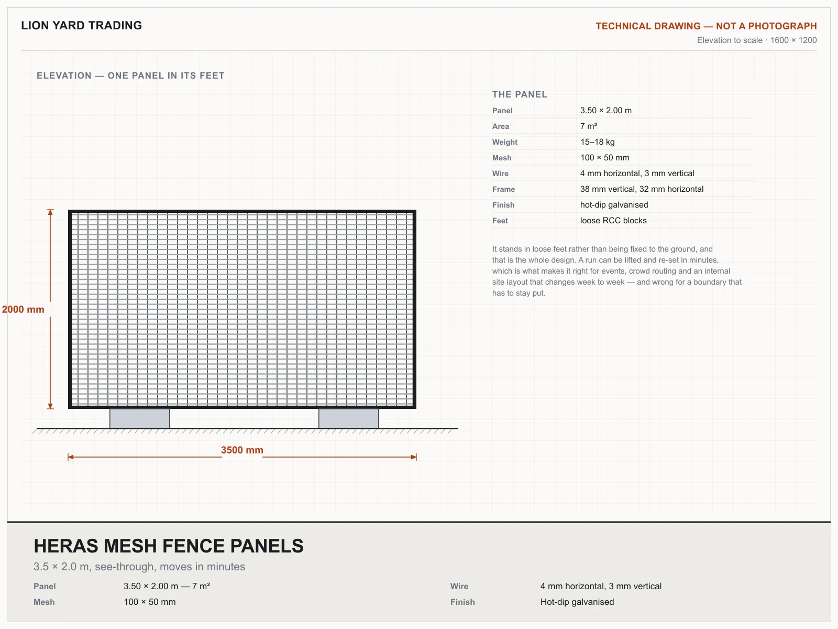
Task: Click the 'Feet' row label
Action: click(x=500, y=221)
